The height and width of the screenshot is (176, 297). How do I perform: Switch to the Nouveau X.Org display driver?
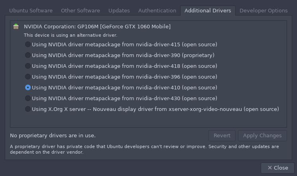(28, 109)
